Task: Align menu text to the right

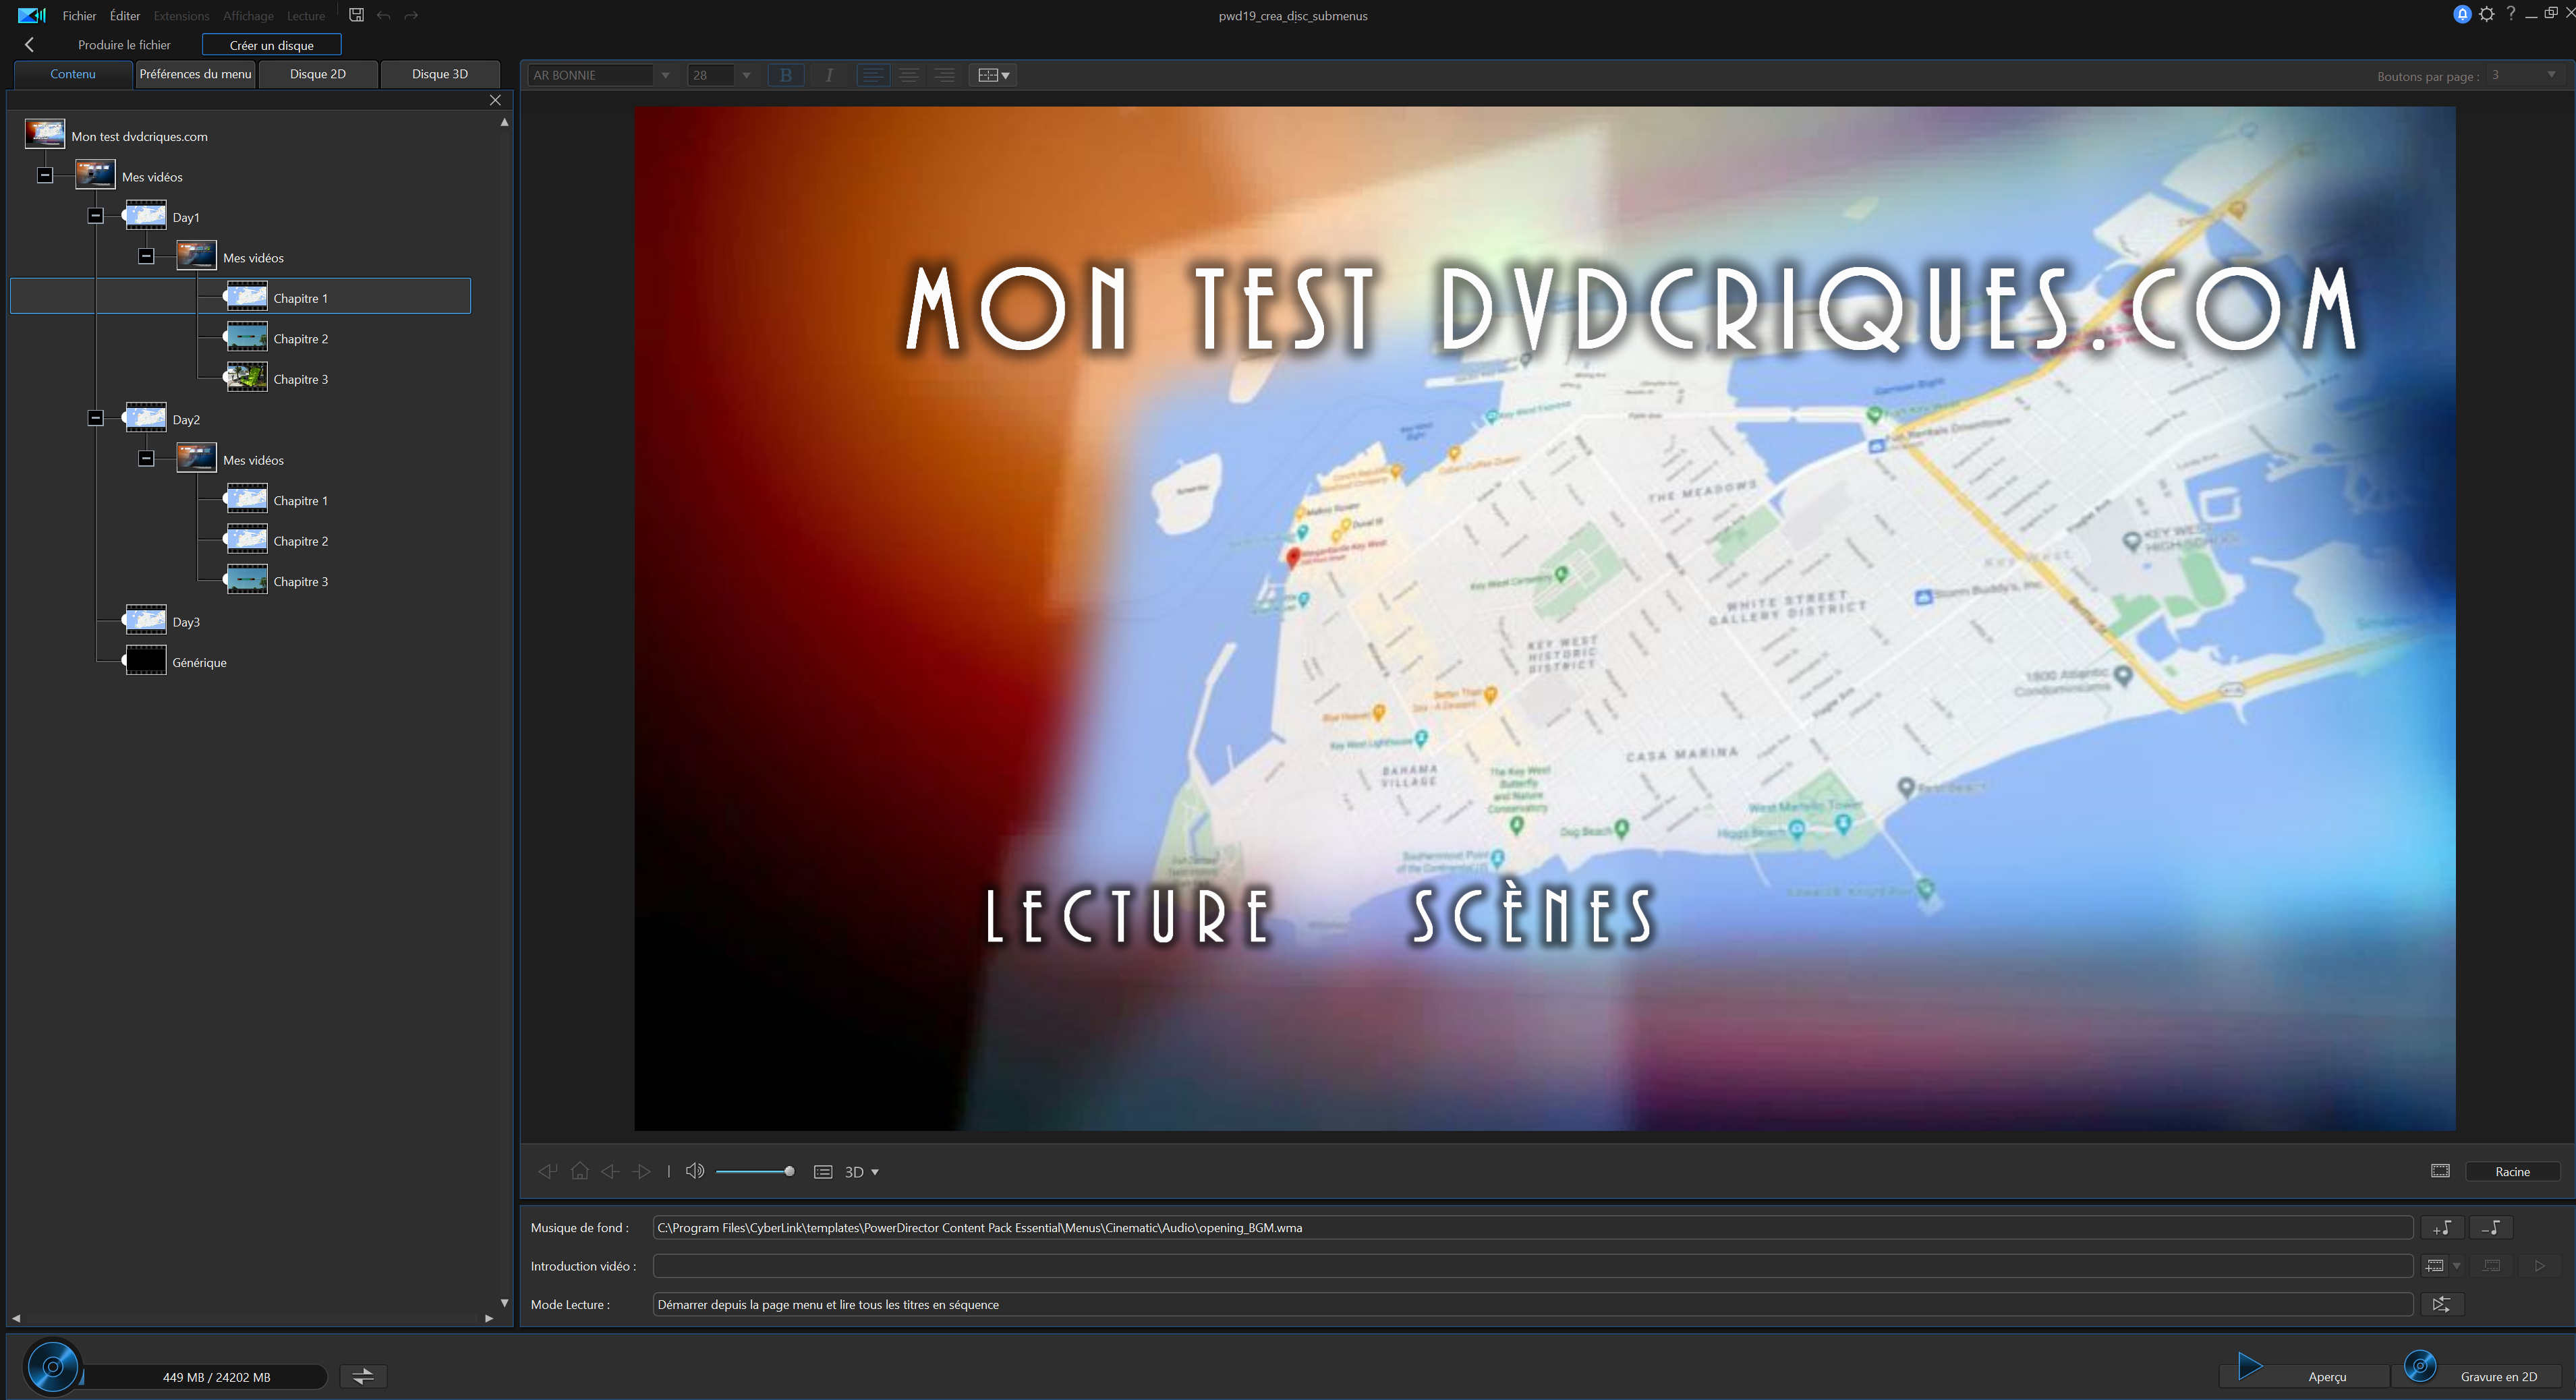Action: [x=945, y=75]
